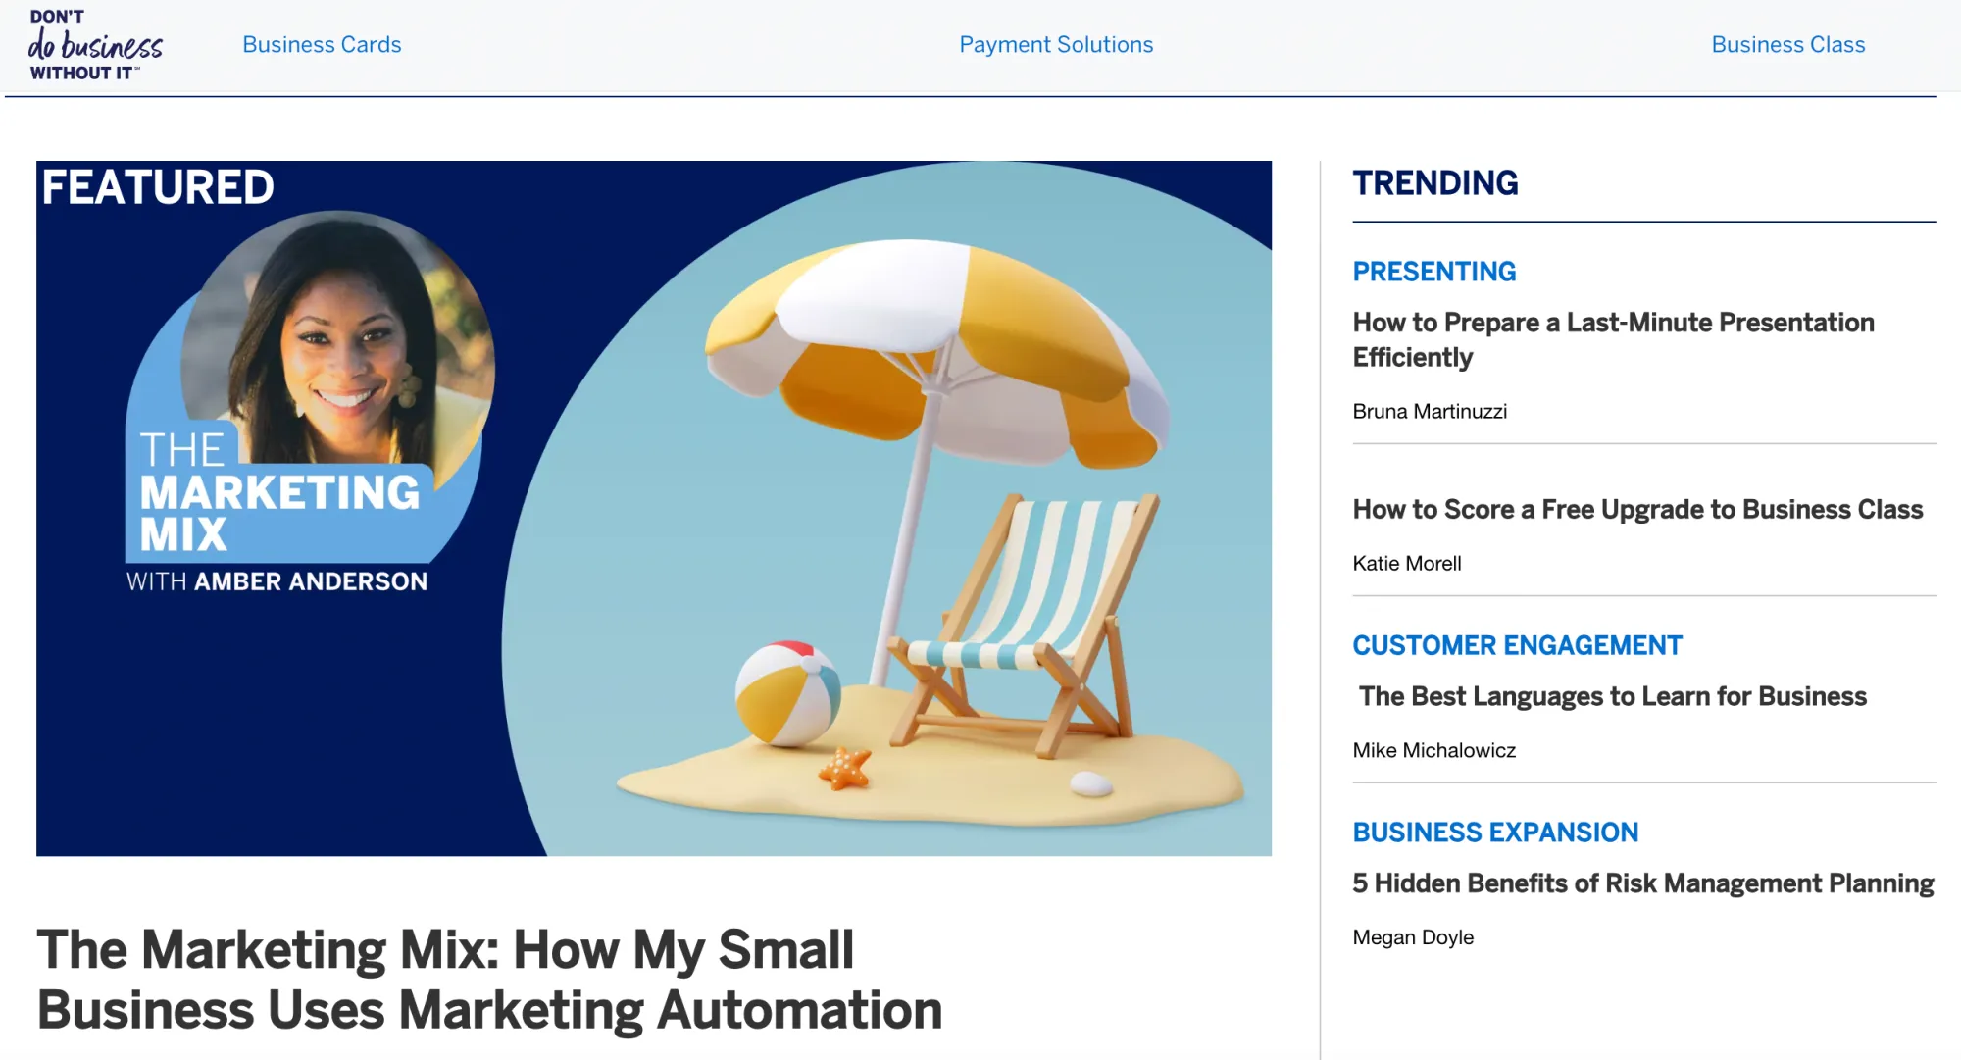Click author Katie Morell

tap(1406, 564)
